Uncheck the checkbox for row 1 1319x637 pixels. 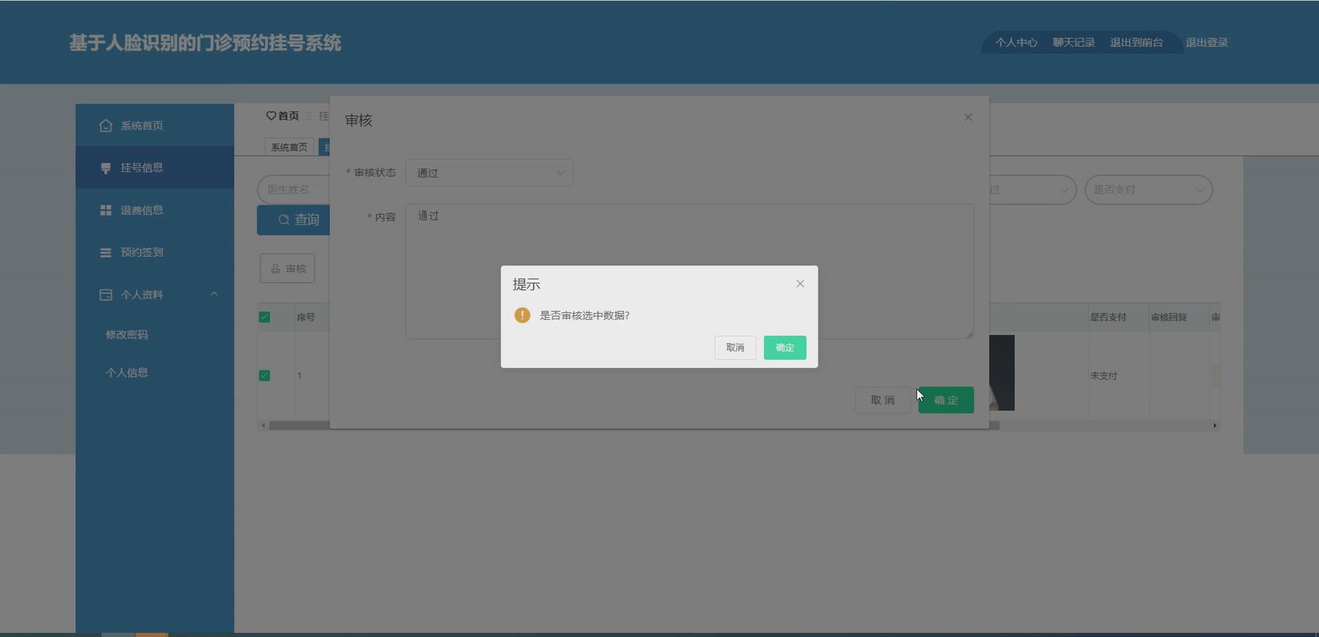[265, 376]
